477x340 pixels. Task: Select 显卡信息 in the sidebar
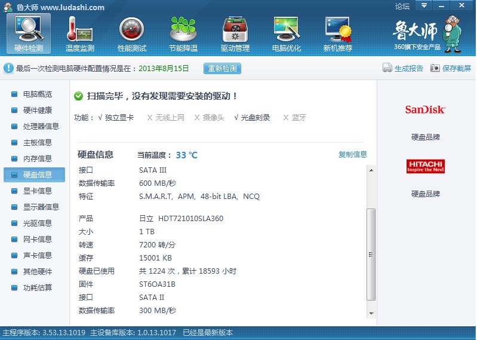pyautogui.click(x=37, y=191)
